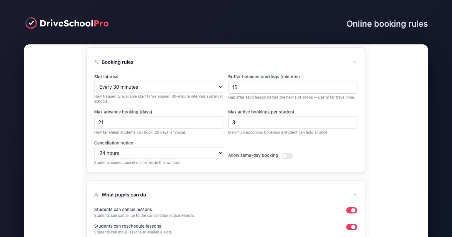The image size is (452, 237).
Task: Click the DriveSchoolPro brand name
Action: pos(74,23)
